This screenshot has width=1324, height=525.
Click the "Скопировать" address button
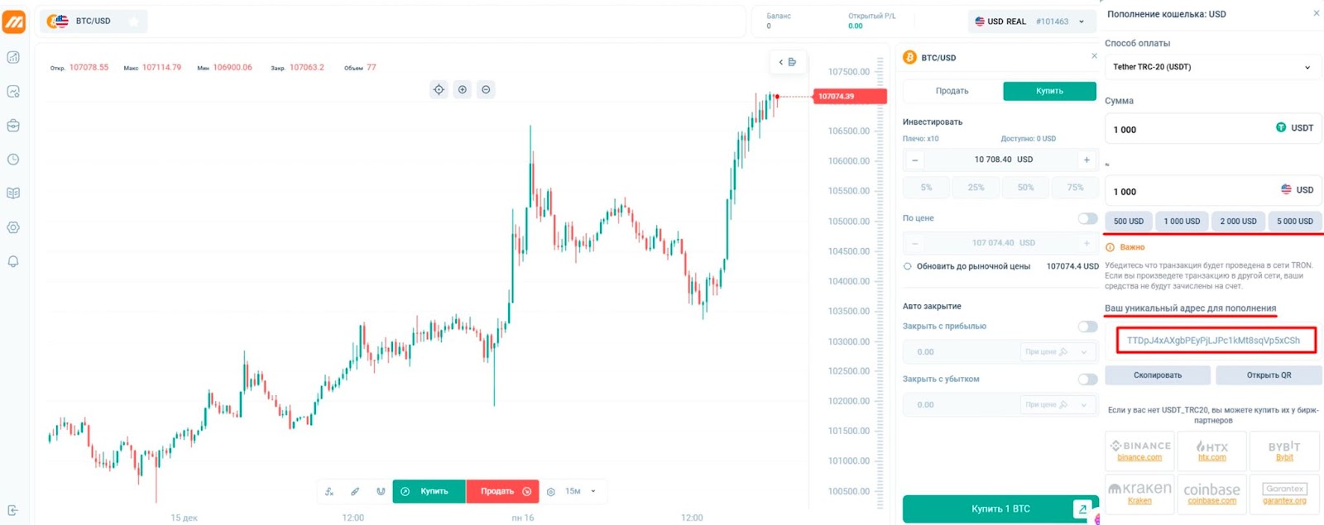point(1157,375)
